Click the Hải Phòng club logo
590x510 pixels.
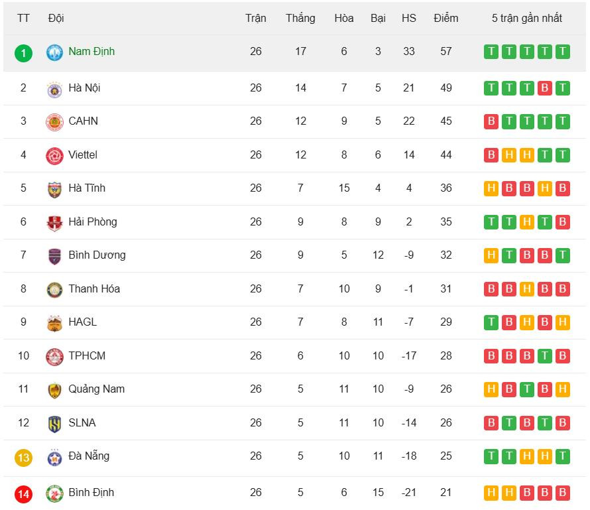pos(54,223)
